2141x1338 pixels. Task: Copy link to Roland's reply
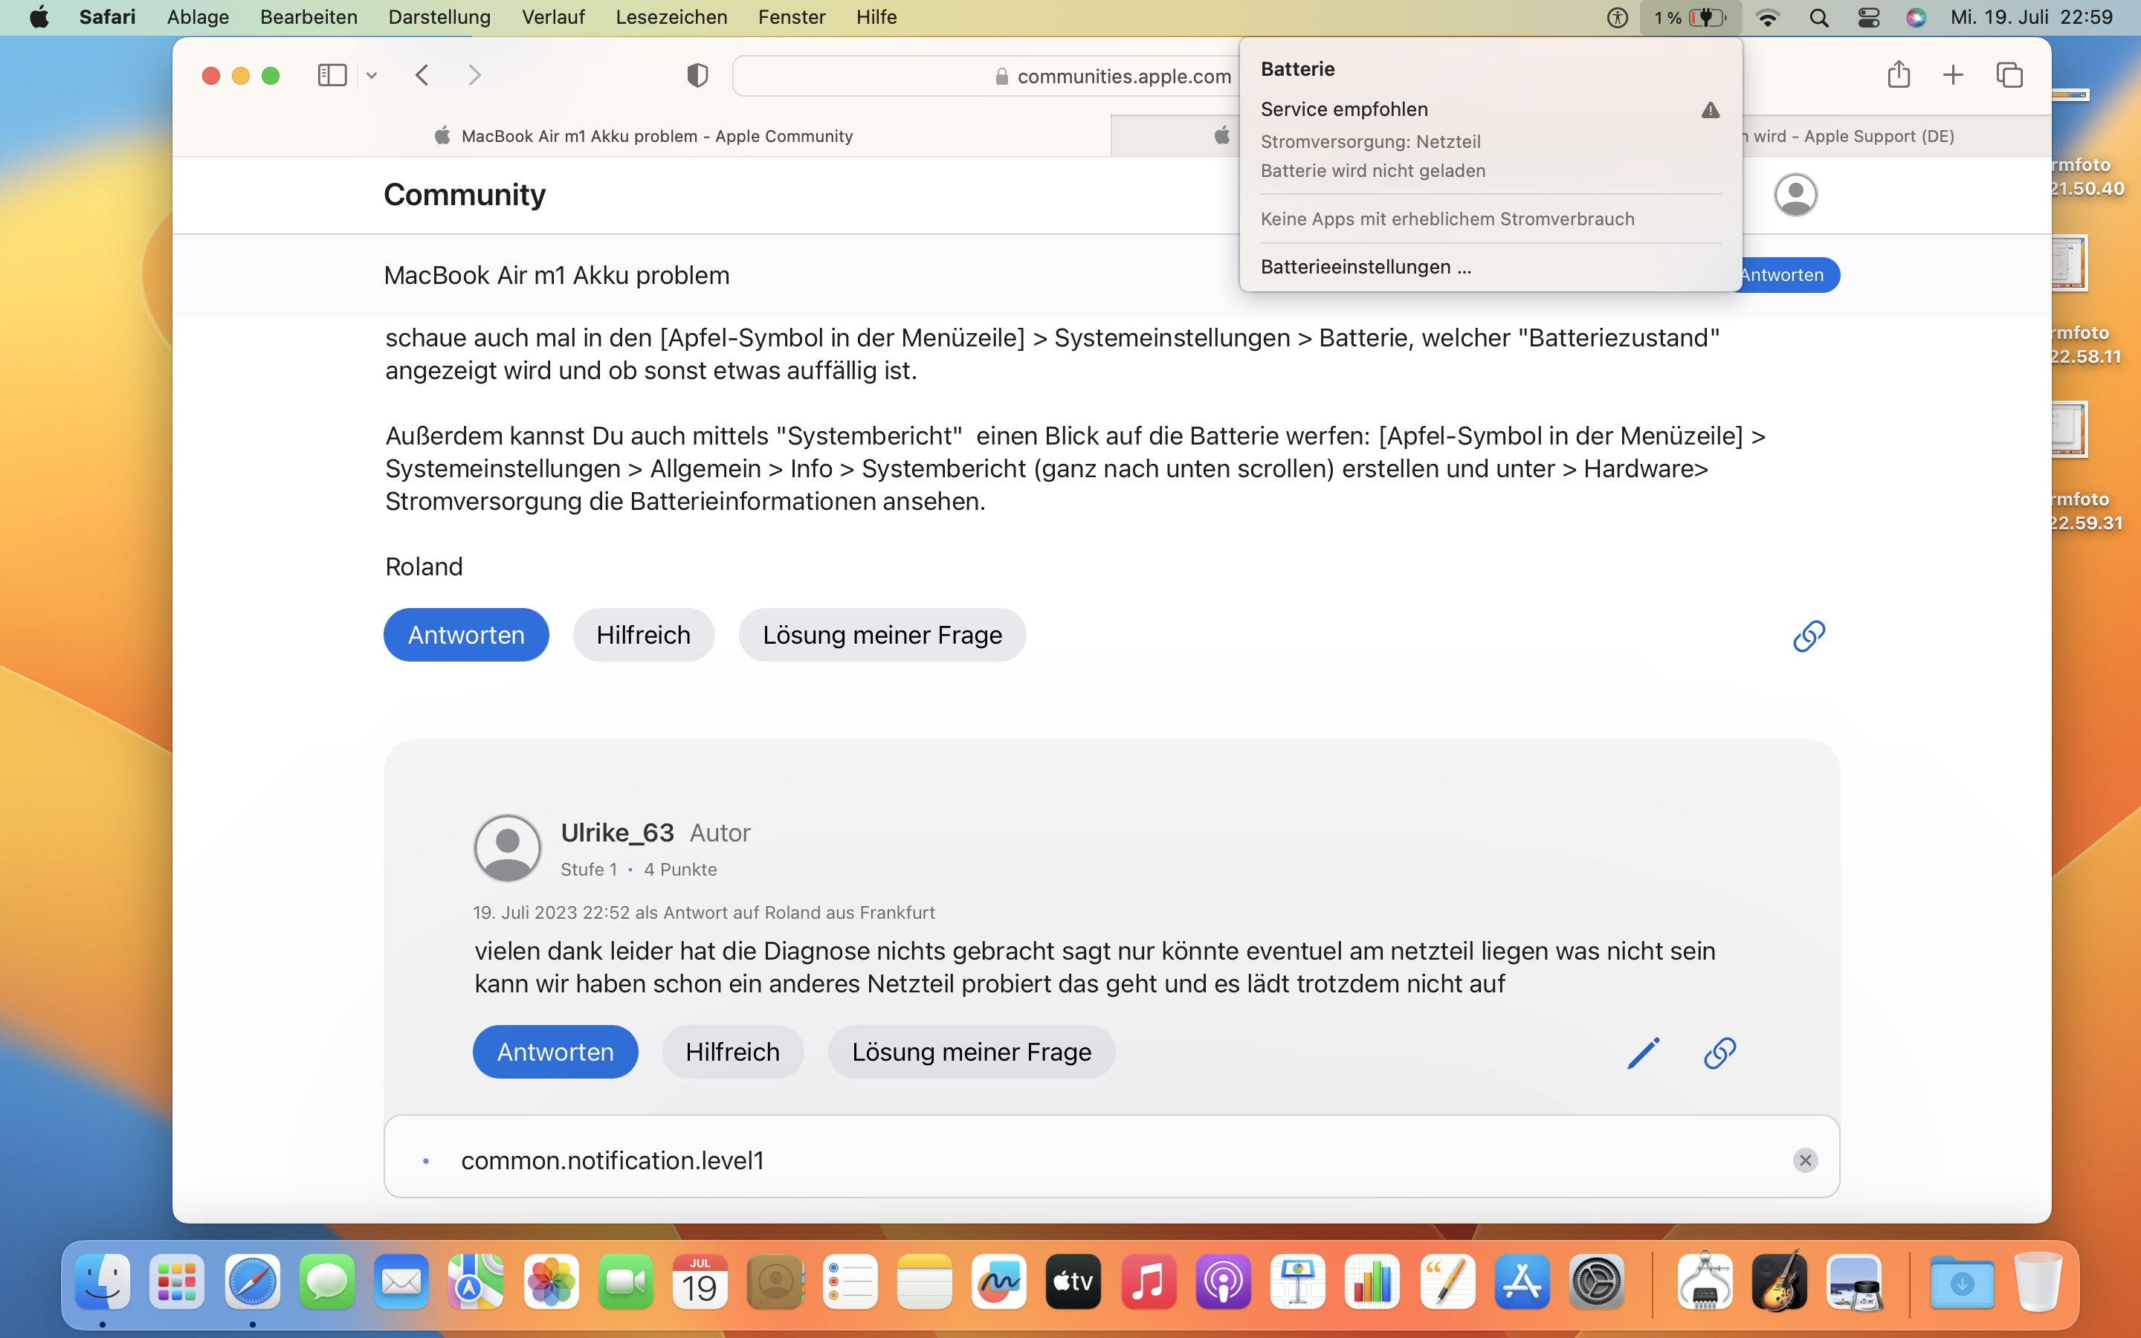(1809, 636)
